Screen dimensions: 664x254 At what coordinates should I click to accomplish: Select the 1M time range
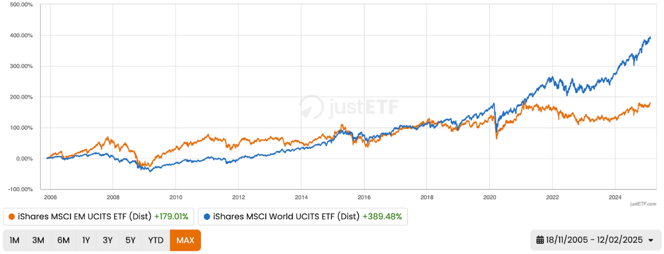pos(14,240)
